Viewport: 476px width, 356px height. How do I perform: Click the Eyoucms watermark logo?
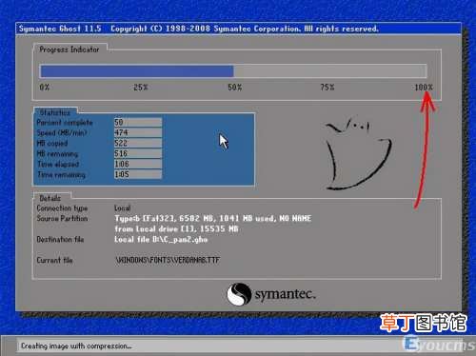click(439, 344)
